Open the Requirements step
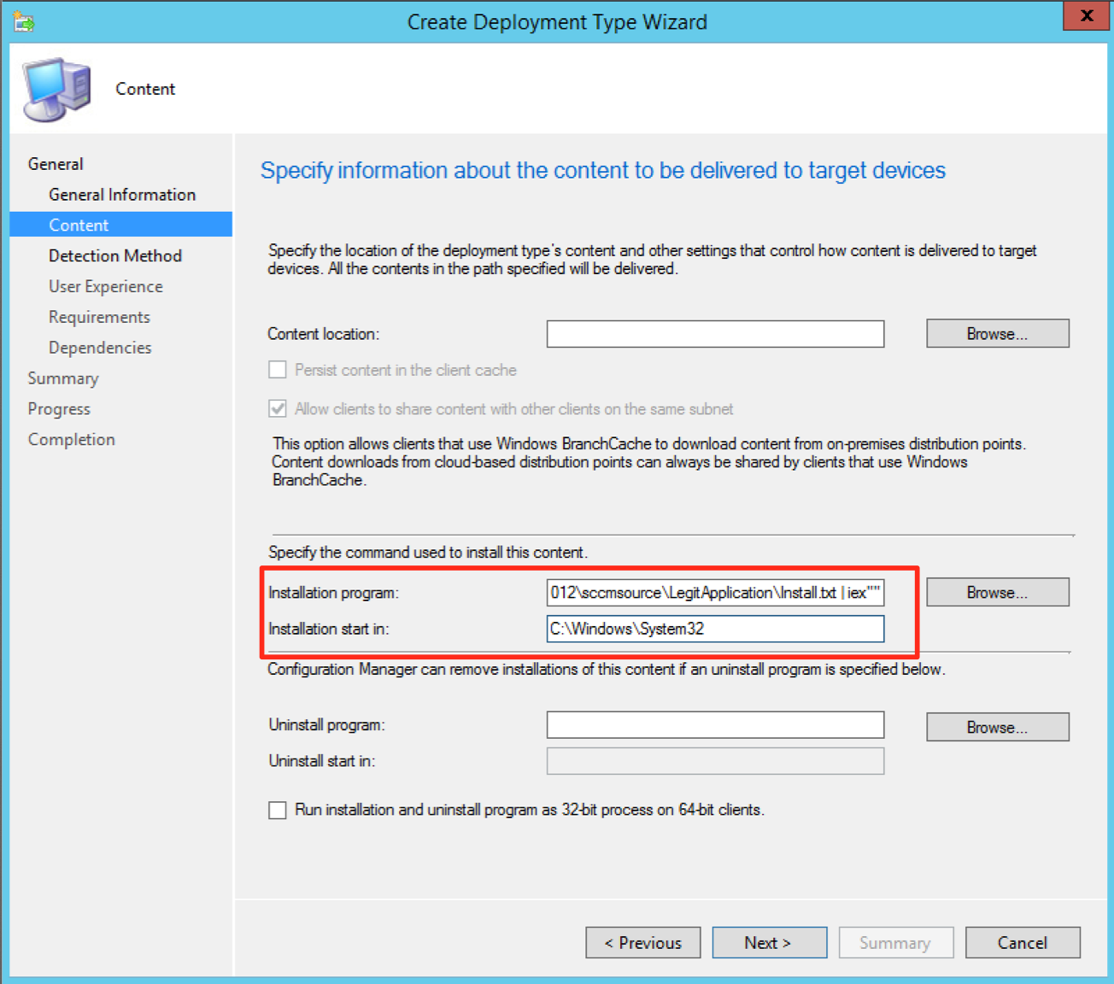The height and width of the screenshot is (984, 1114). point(99,318)
